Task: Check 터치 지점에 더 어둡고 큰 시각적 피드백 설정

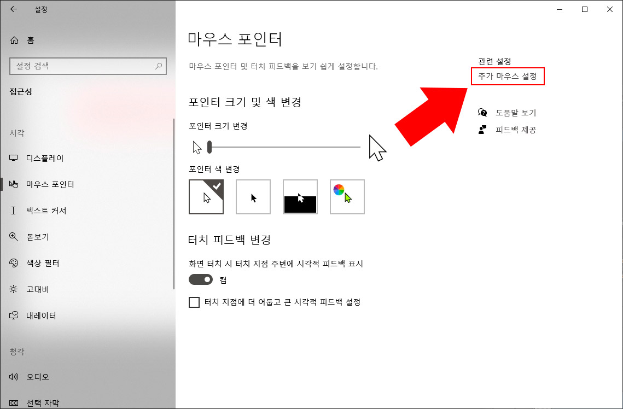Action: [194, 302]
